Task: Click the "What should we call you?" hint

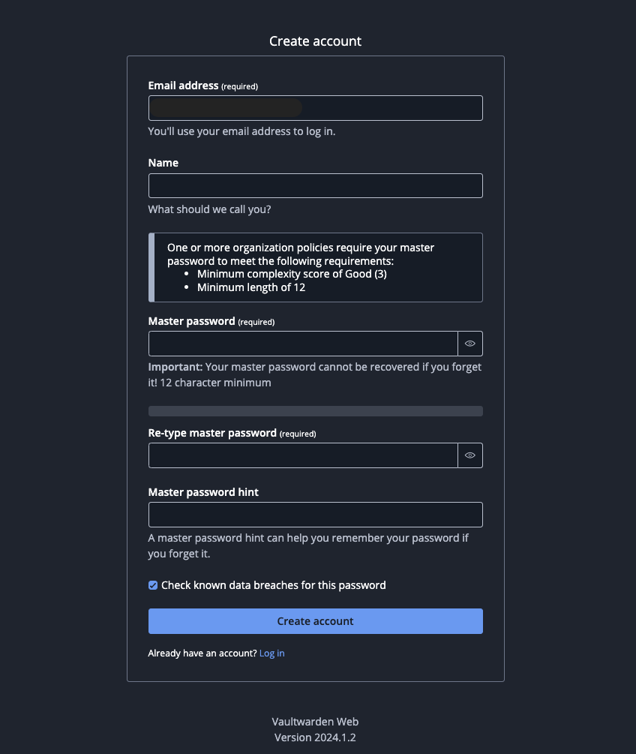Action: pos(209,209)
